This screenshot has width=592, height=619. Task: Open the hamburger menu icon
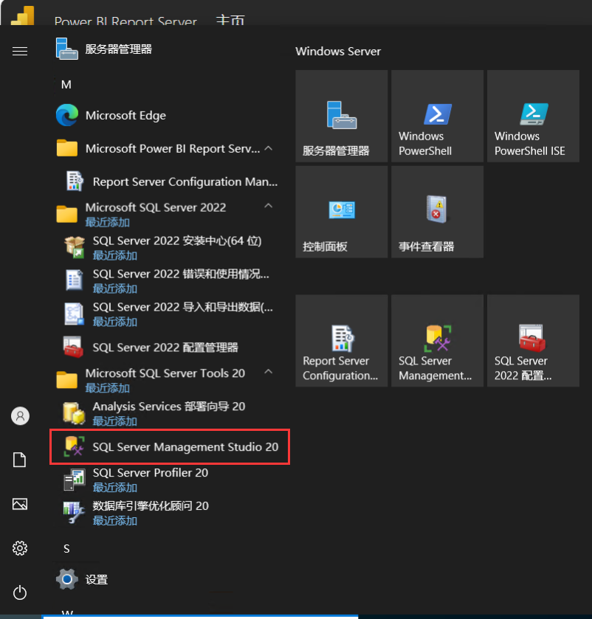20,52
